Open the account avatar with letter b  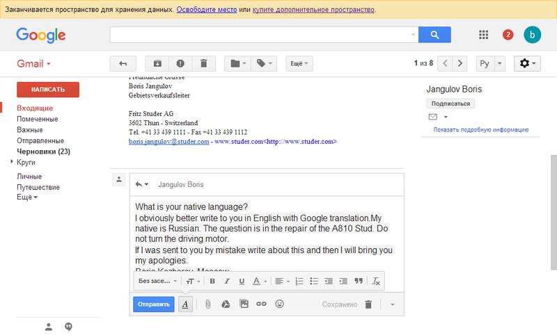532,35
